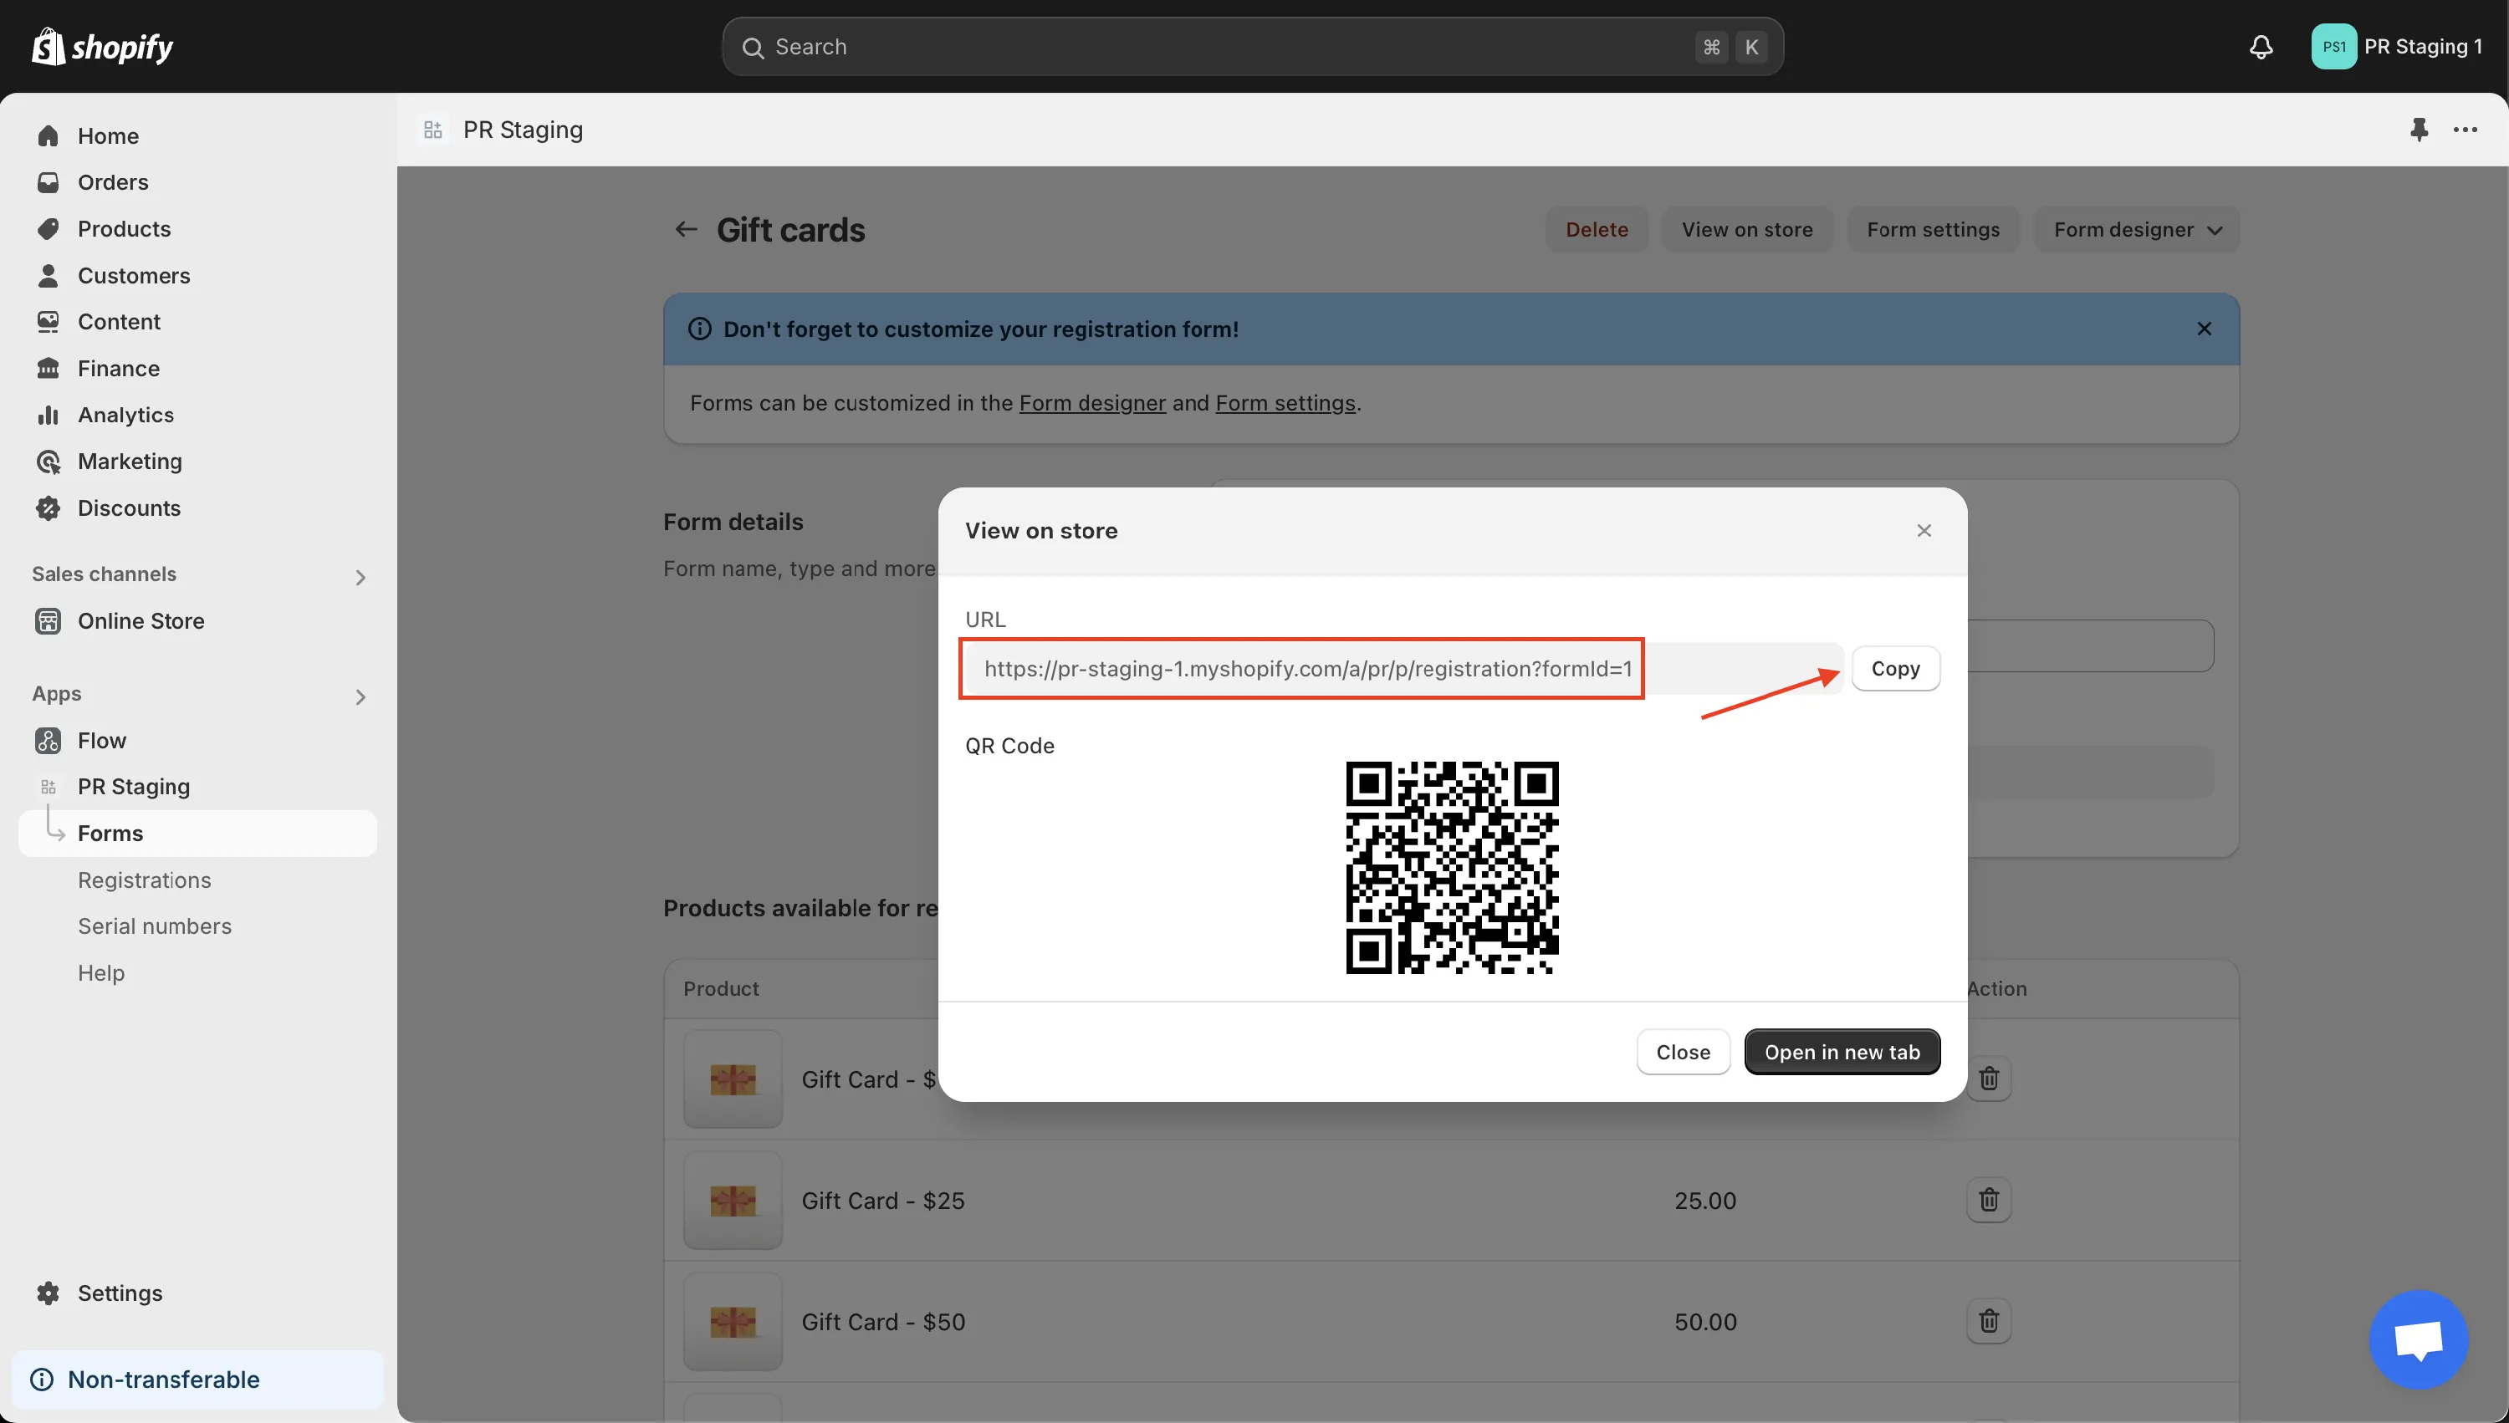The height and width of the screenshot is (1423, 2509).
Task: Click the 25.00 price cell
Action: click(x=1704, y=1200)
